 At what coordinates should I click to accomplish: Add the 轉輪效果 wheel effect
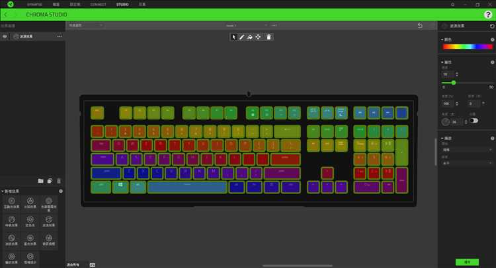[11, 259]
